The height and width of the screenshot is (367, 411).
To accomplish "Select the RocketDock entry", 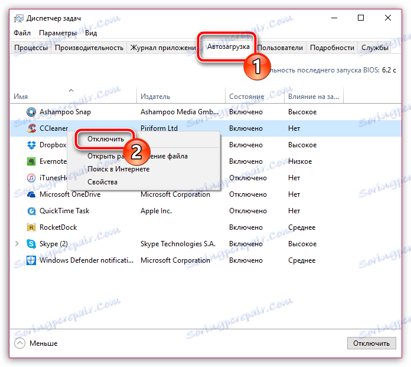I will [x=58, y=227].
